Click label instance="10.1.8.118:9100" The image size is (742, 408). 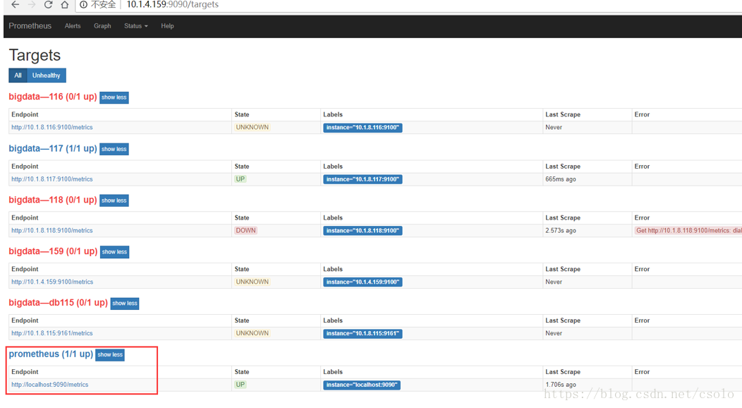click(x=363, y=231)
